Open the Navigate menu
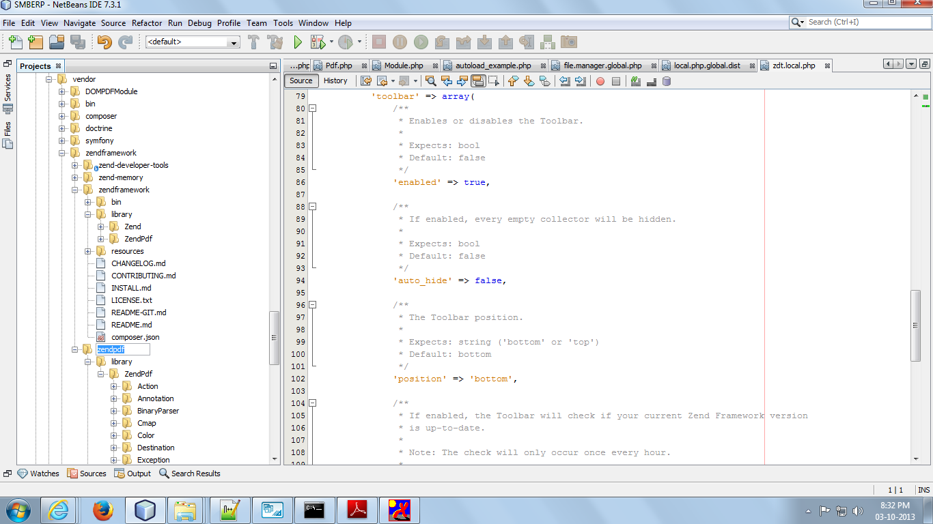Image resolution: width=933 pixels, height=524 pixels. point(80,23)
